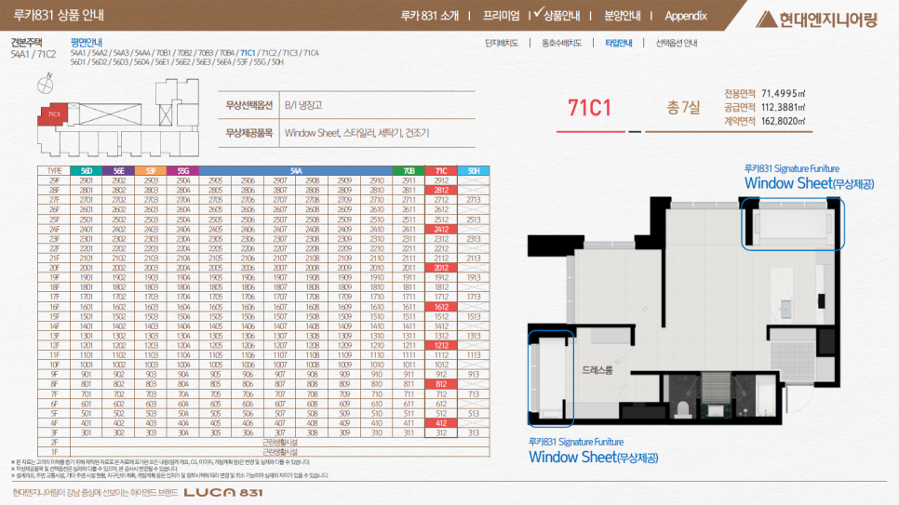Select plan type 71C2 in 평면안내 list
This screenshot has height=505, width=899.
pos(268,53)
